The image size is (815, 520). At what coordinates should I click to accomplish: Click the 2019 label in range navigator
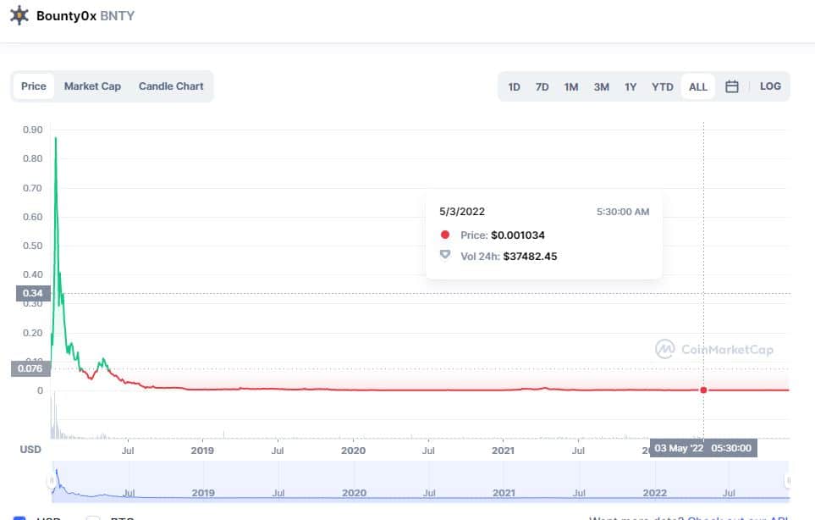point(203,492)
